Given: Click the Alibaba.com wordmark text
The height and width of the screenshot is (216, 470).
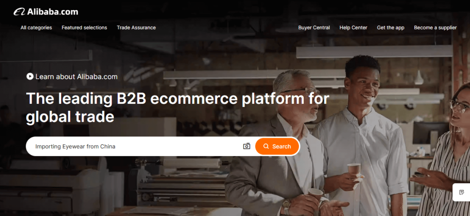Looking at the screenshot, I should tap(52, 12).
